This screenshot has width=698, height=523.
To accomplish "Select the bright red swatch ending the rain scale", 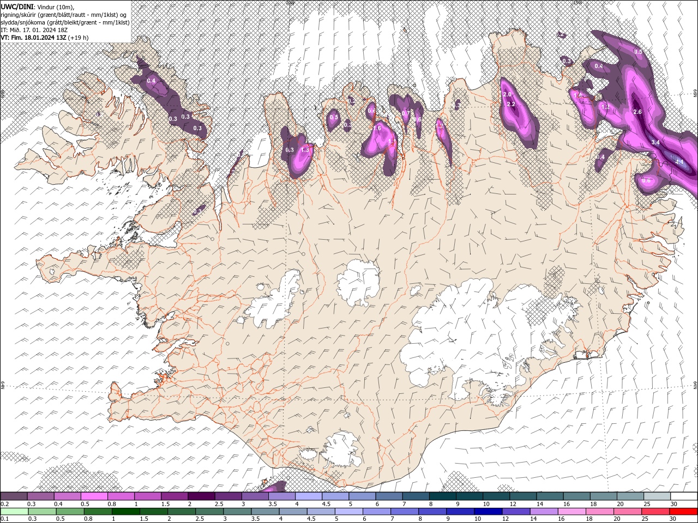I will click(x=684, y=512).
